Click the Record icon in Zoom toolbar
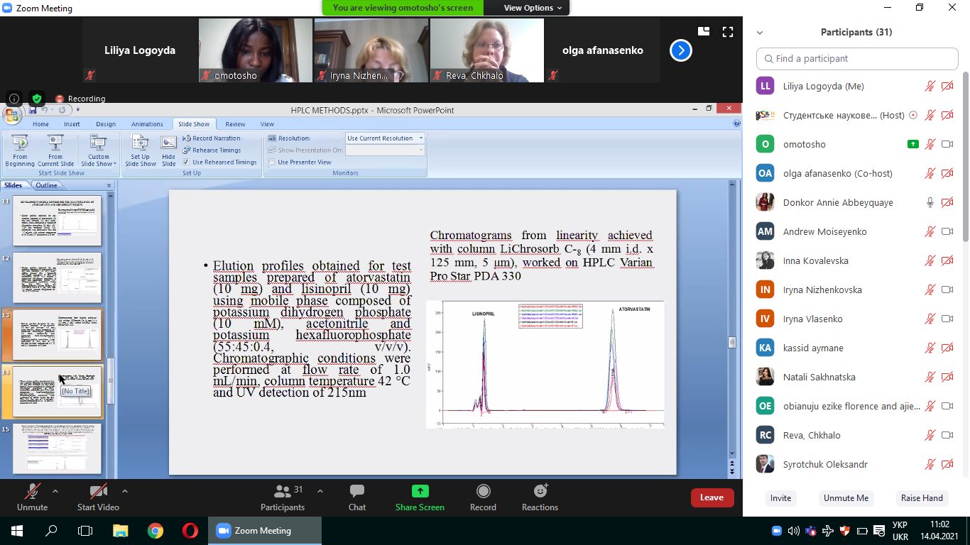The width and height of the screenshot is (970, 545). [483, 491]
